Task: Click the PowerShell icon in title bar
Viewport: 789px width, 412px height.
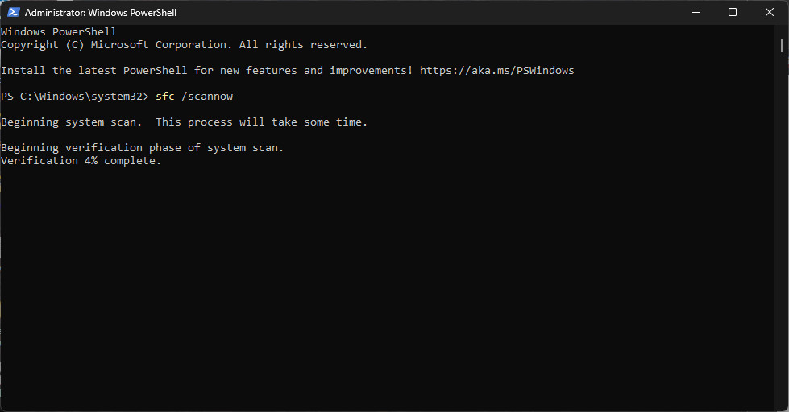Action: [13, 12]
